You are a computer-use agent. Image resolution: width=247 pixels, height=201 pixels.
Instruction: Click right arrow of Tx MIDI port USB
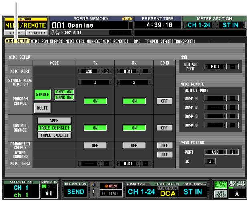click(98, 71)
